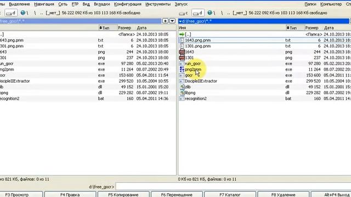Click the gocr exe icon in right panel

point(182,76)
